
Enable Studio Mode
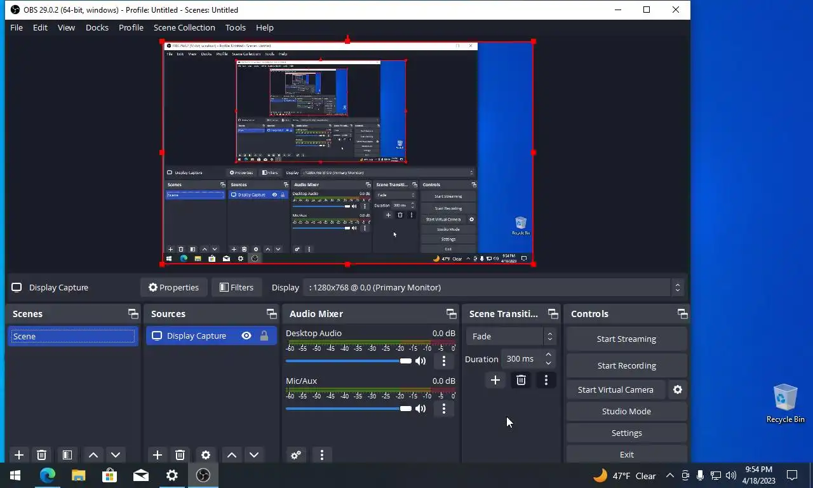pyautogui.click(x=626, y=411)
